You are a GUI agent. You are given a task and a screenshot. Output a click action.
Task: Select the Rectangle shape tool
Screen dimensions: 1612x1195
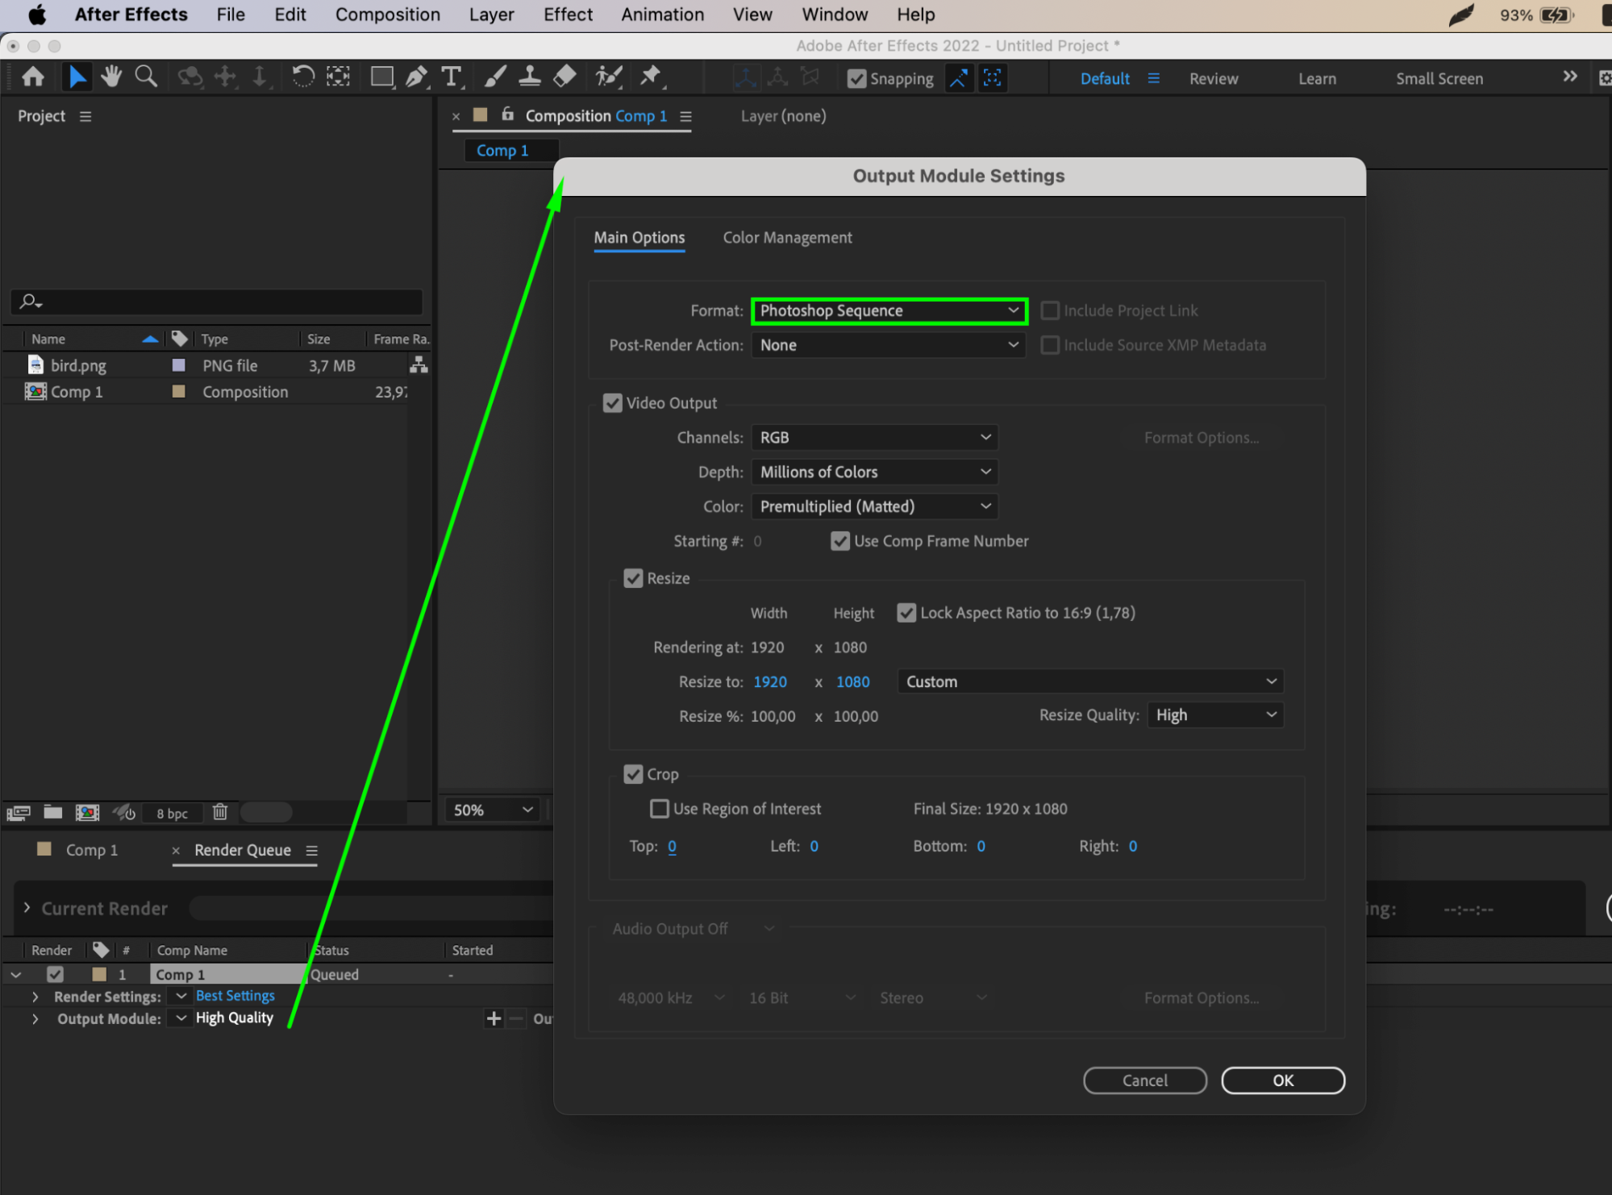coord(381,77)
